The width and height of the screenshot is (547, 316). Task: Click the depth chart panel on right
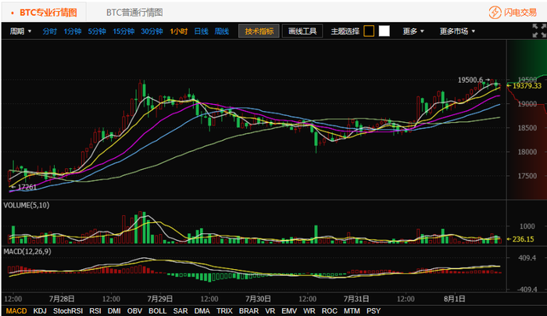point(527,120)
